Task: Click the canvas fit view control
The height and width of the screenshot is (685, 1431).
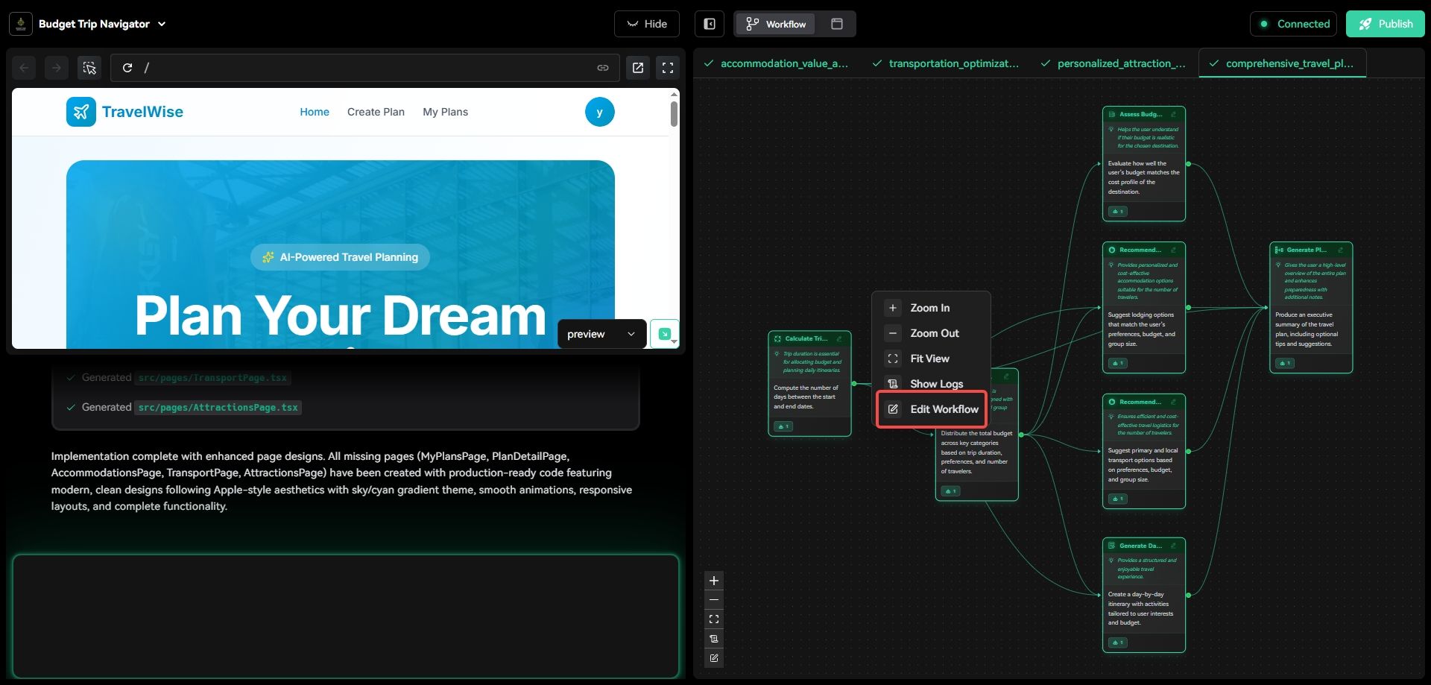Action: click(x=714, y=619)
